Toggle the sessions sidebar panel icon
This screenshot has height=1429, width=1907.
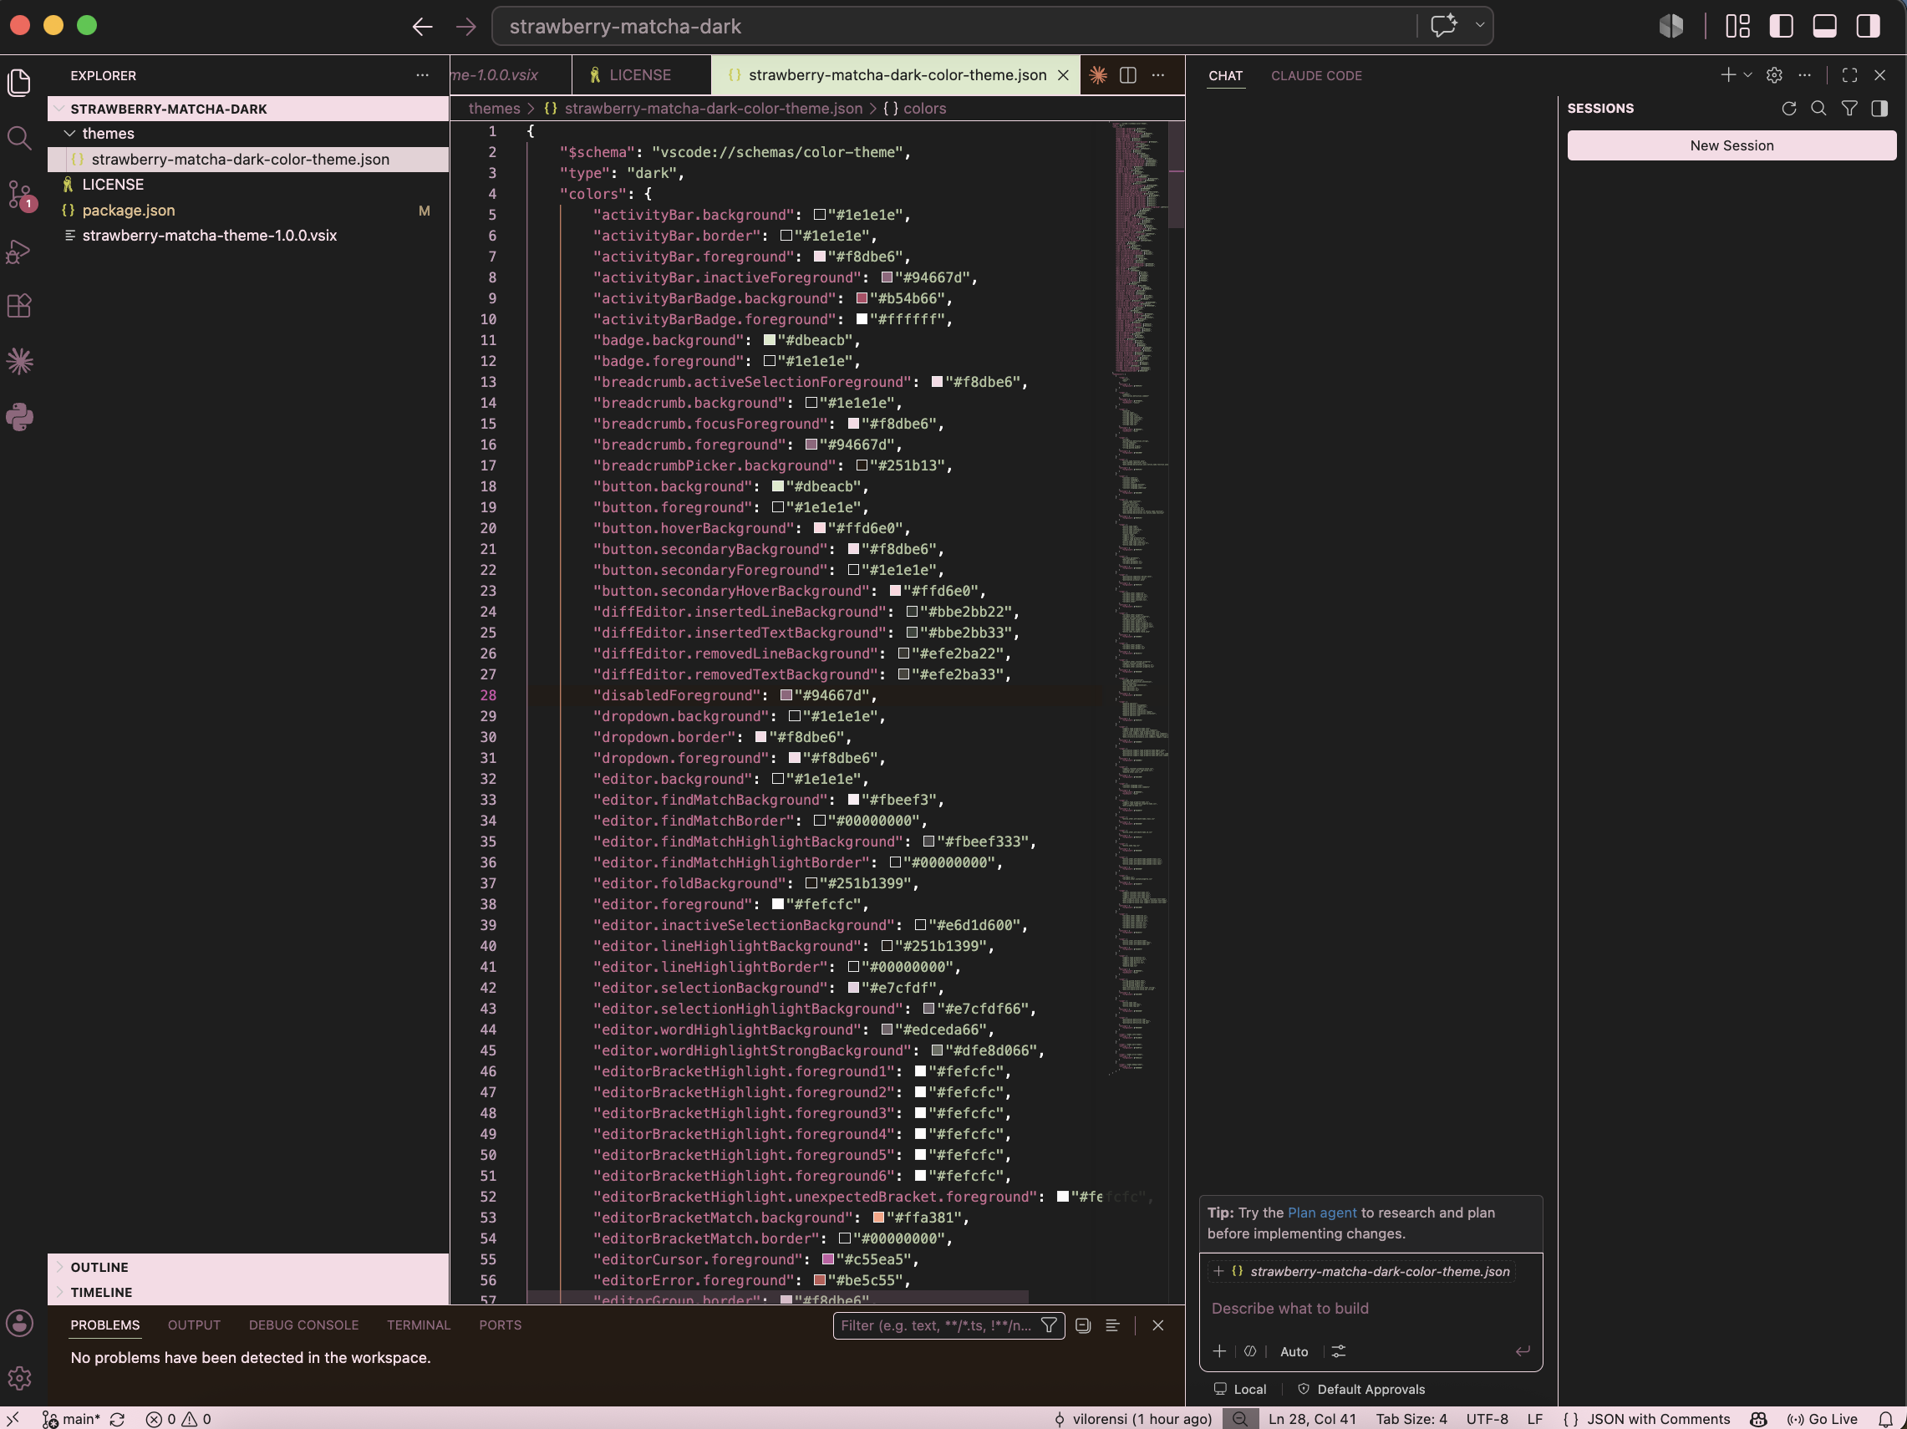(x=1879, y=108)
